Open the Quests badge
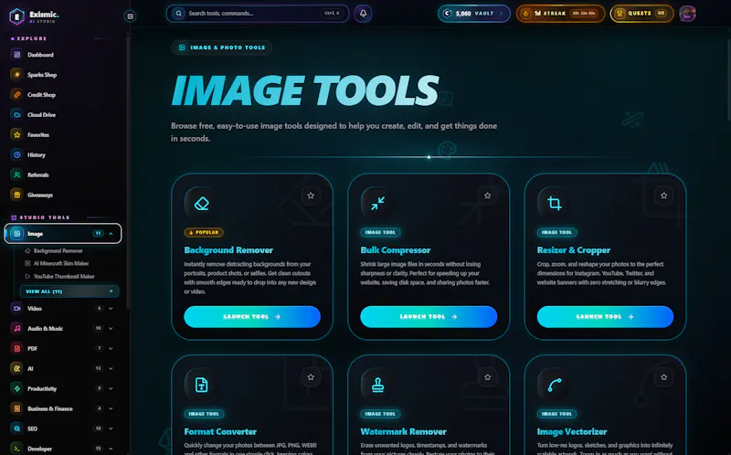Viewport: 731px width, 455px height. [642, 14]
